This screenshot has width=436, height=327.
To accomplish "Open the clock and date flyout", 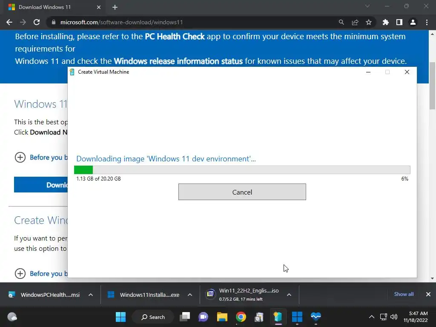I will coord(416,317).
